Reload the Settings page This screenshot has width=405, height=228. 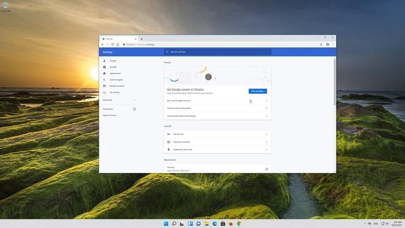coord(113,44)
